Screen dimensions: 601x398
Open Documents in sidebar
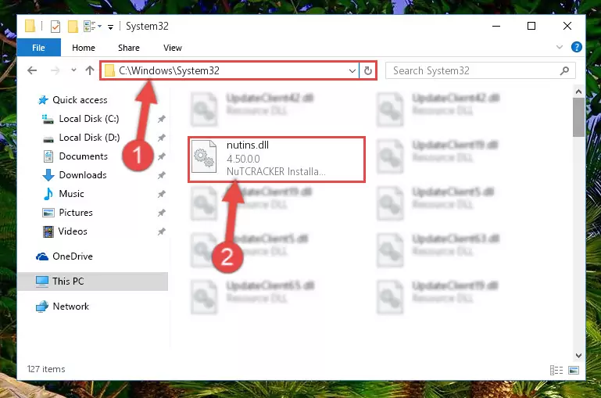(x=83, y=156)
